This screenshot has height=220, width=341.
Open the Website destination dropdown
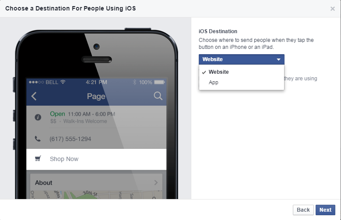(x=241, y=59)
